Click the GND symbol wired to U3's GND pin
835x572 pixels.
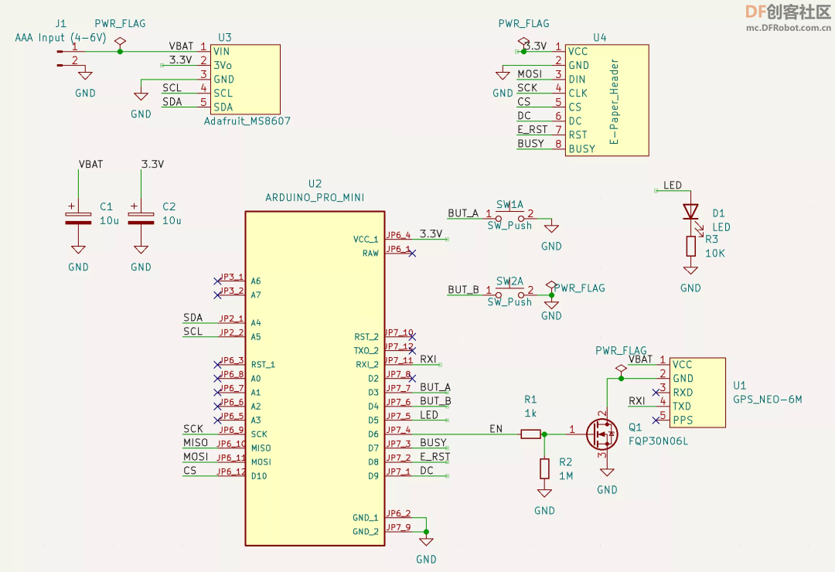point(141,97)
